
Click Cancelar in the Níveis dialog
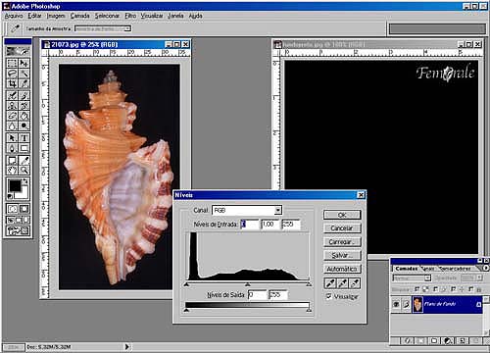[x=342, y=228]
